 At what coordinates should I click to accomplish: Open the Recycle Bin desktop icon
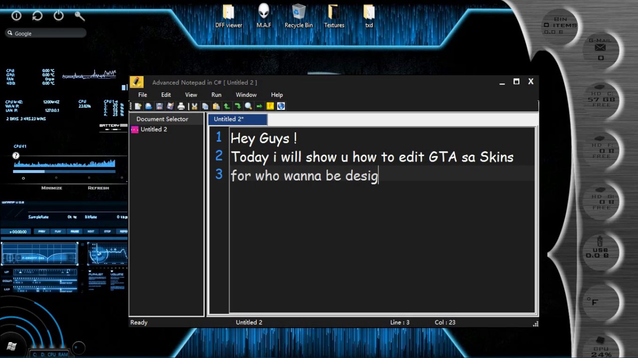pos(299,16)
